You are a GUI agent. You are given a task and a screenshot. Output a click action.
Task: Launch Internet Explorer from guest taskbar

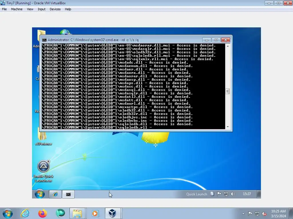[55, 194]
